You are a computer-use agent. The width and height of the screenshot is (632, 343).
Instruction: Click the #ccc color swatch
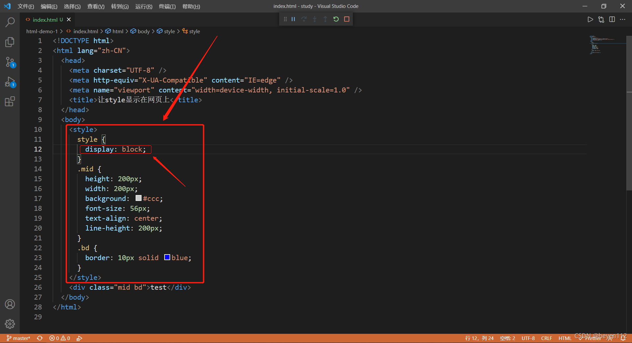pos(139,198)
